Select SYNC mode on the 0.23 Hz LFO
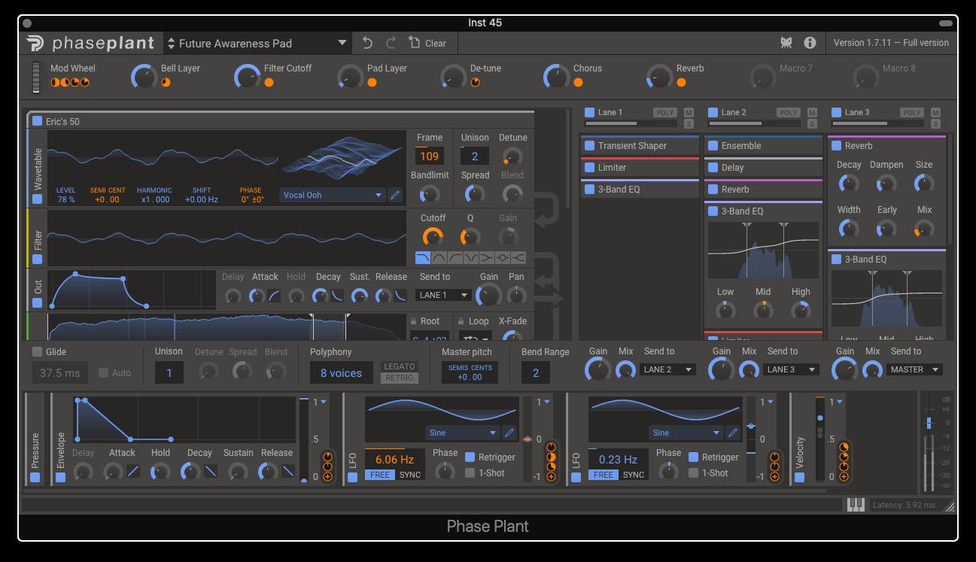Viewport: 976px width, 562px height. (x=634, y=475)
